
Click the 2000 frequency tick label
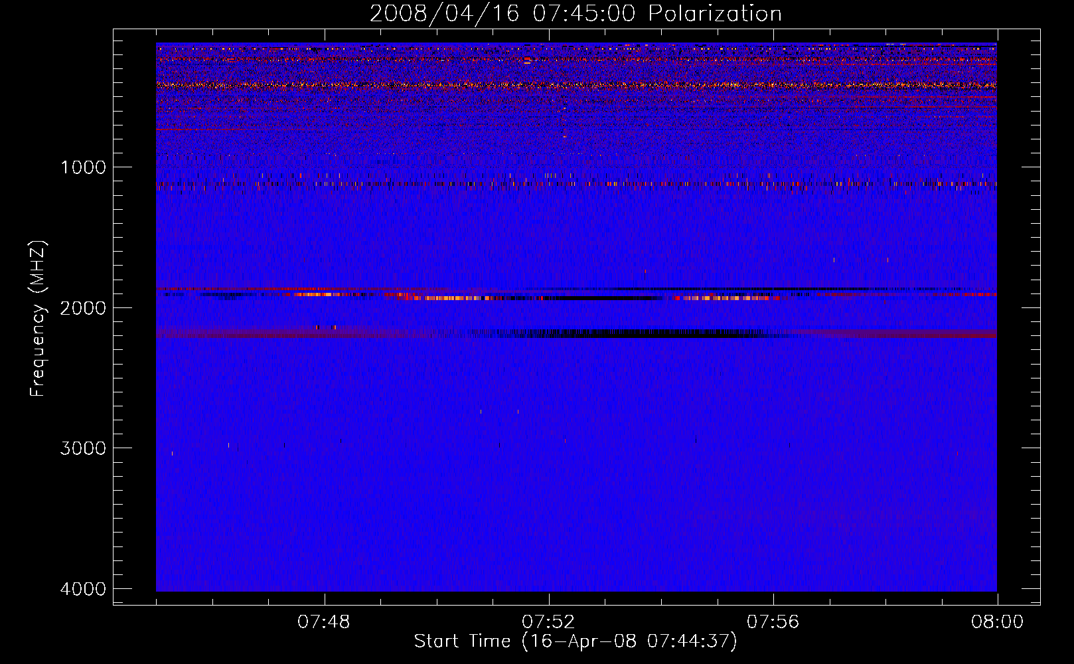83,308
